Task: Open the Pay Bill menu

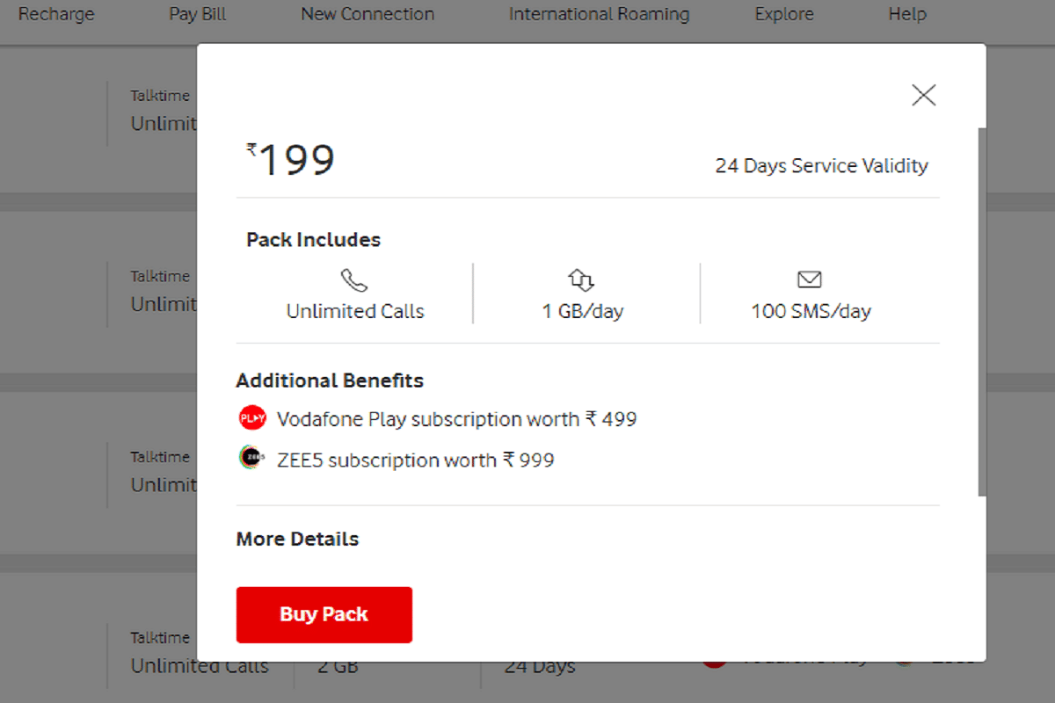Action: 197,14
